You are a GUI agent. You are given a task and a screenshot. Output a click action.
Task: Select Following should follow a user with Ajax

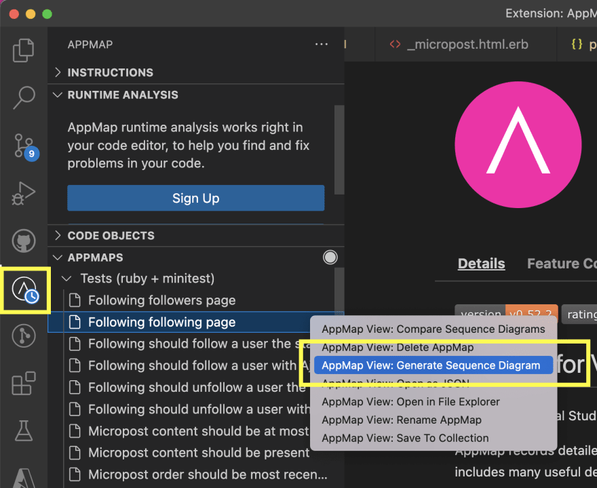pos(179,365)
